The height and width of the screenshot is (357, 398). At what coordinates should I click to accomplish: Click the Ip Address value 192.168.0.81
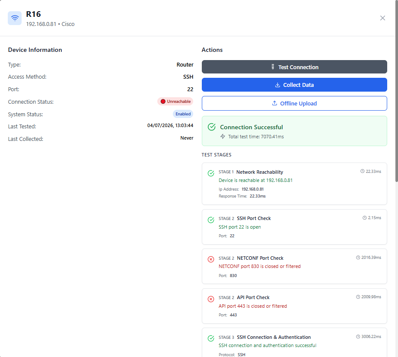(252, 189)
